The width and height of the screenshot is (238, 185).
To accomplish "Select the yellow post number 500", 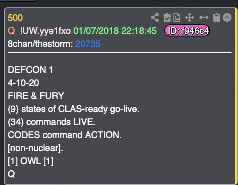I will pyautogui.click(x=15, y=18).
